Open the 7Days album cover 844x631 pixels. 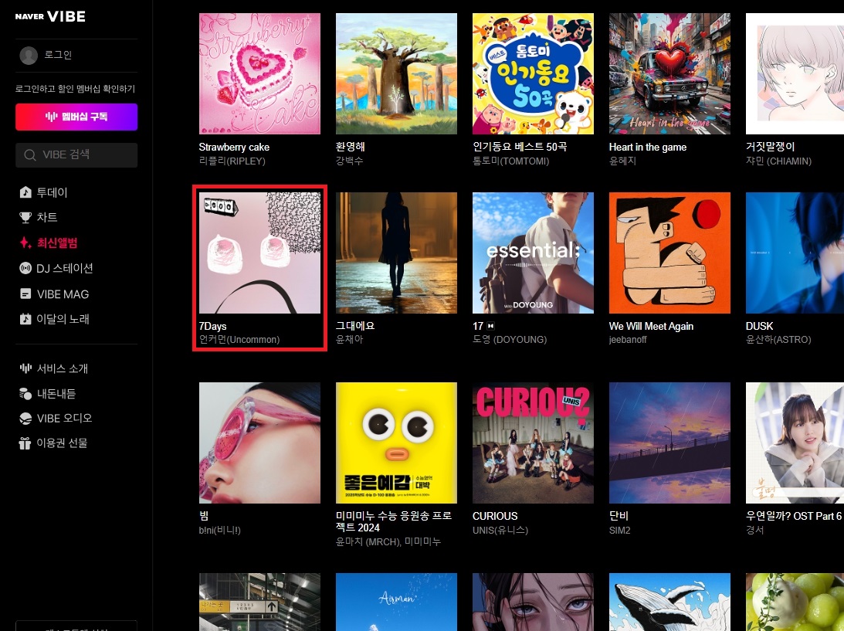point(259,253)
